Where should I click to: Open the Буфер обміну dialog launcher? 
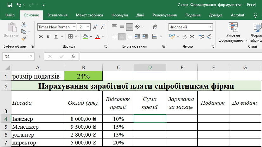click(x=32, y=47)
